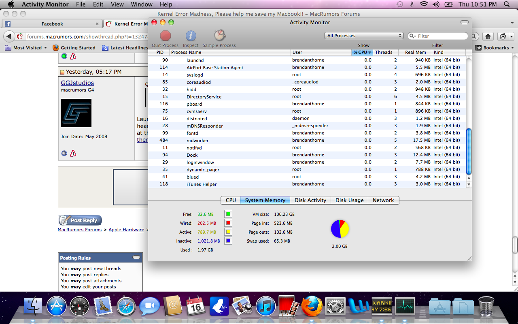Open System Preferences gear in the Dock
Screen dimensions: 518x324
[x=335, y=307]
